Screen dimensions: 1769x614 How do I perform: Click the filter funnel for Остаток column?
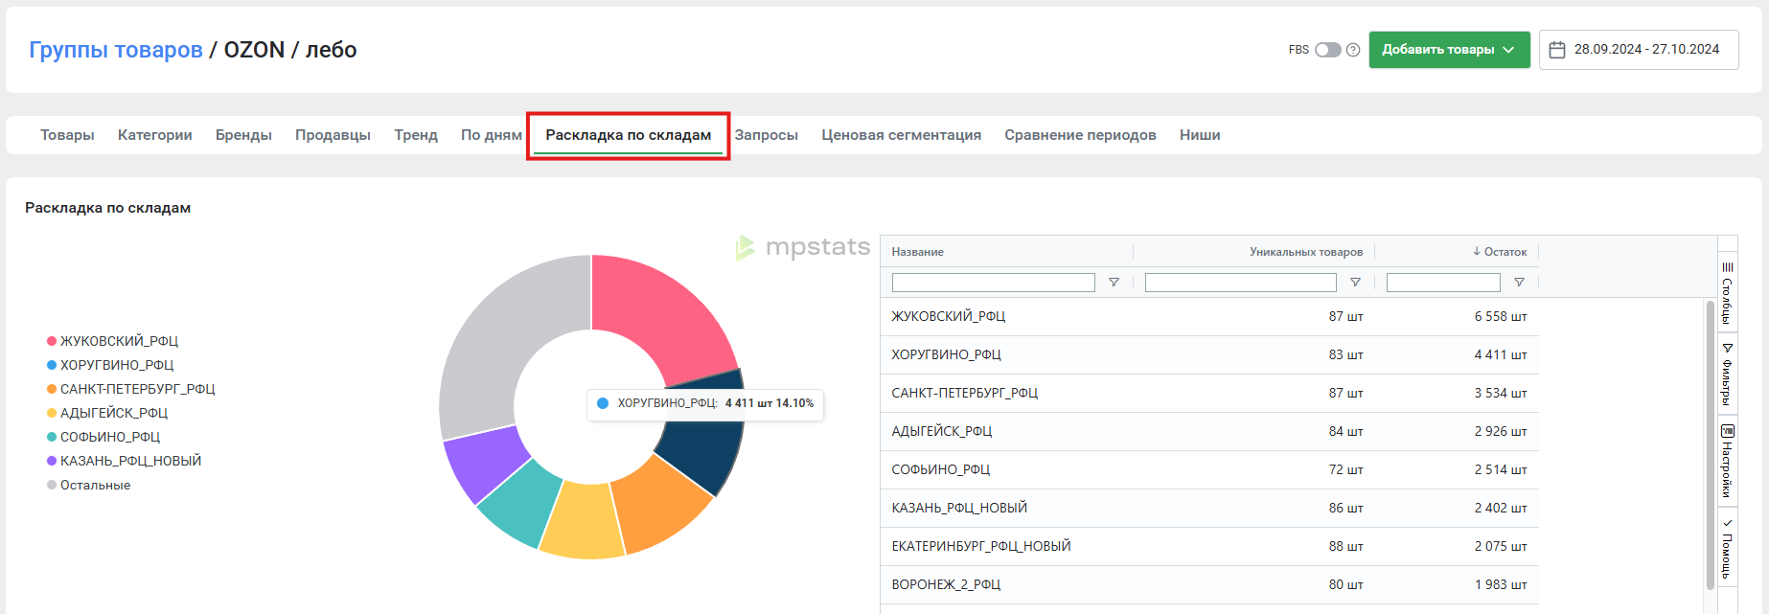point(1519,283)
